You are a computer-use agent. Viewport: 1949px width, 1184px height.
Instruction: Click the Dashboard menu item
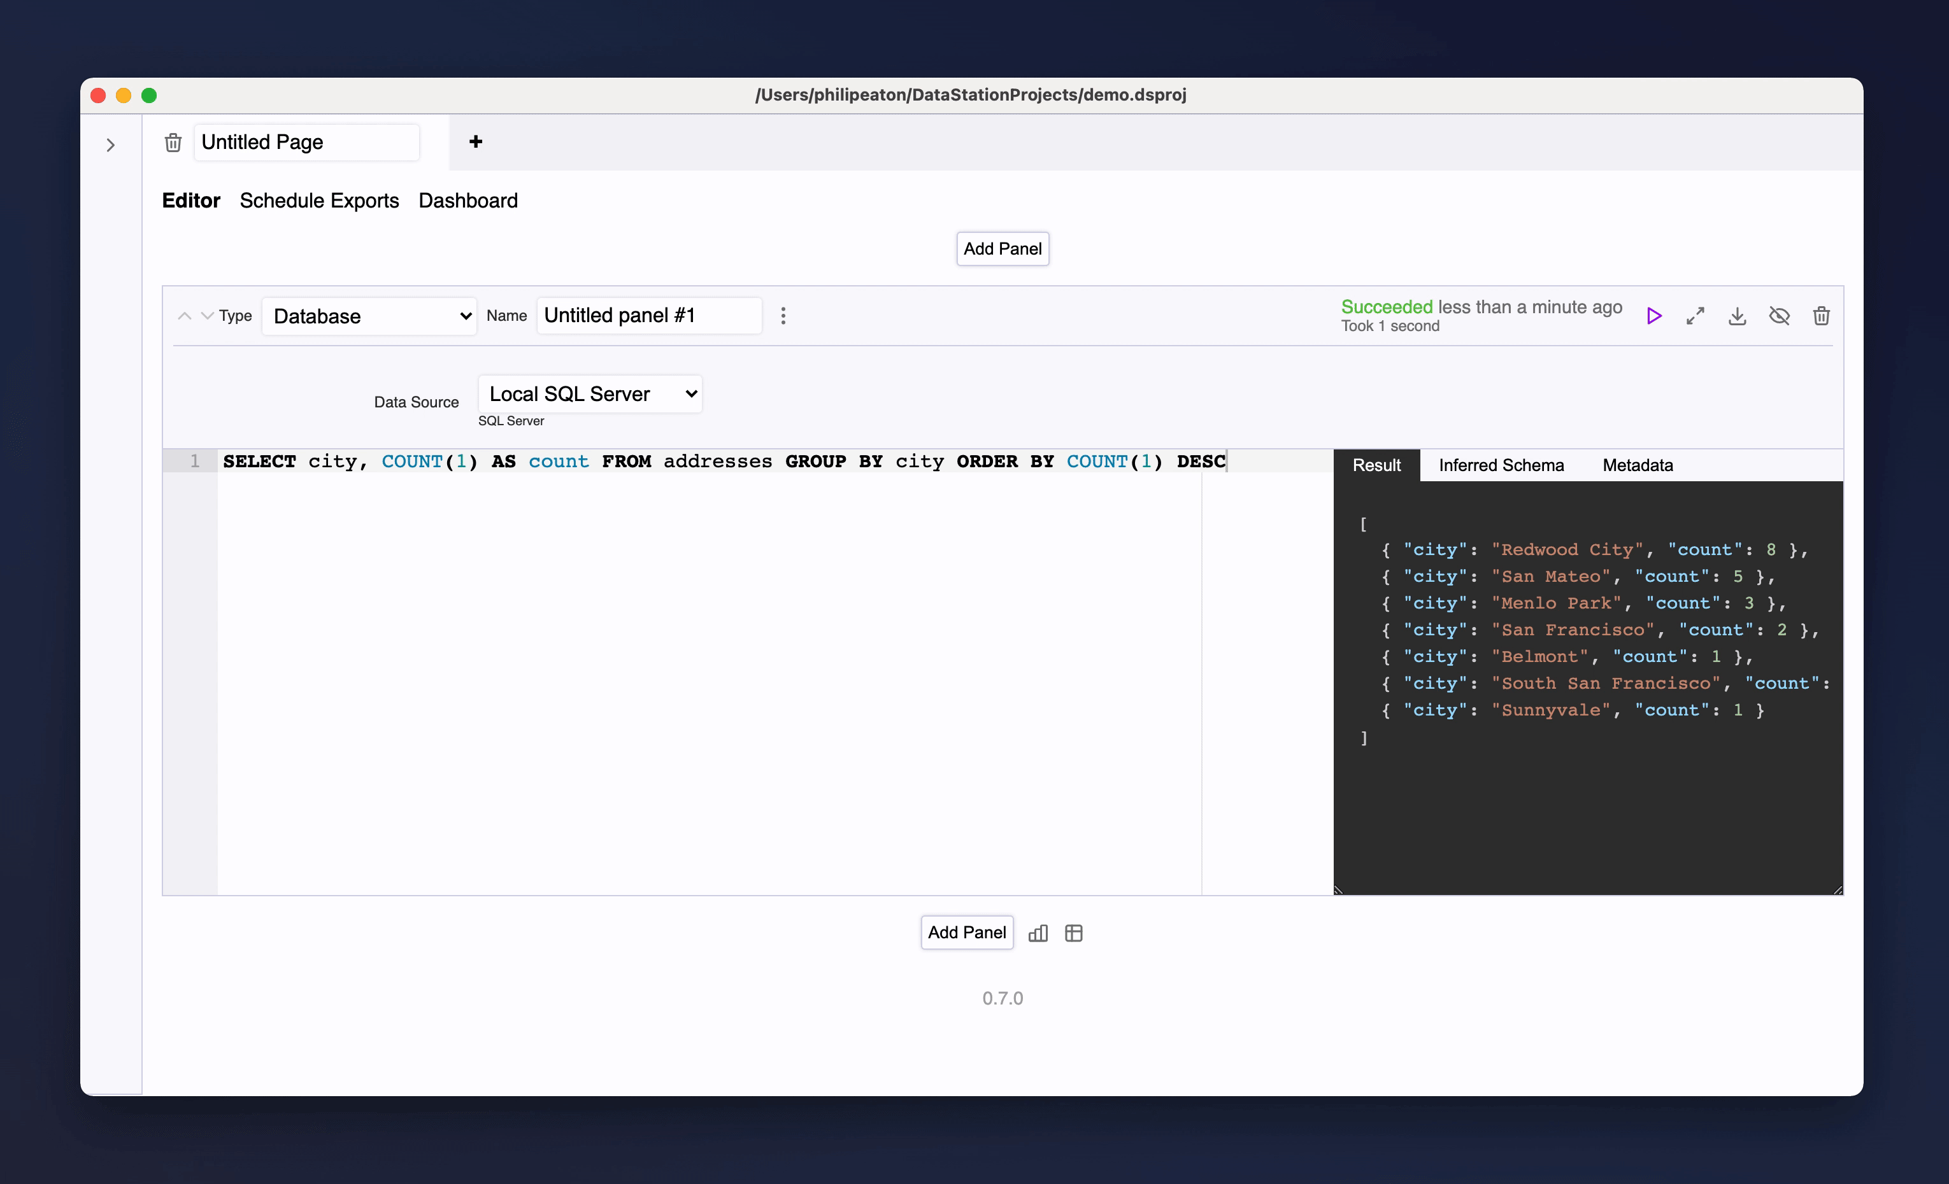[x=469, y=201]
